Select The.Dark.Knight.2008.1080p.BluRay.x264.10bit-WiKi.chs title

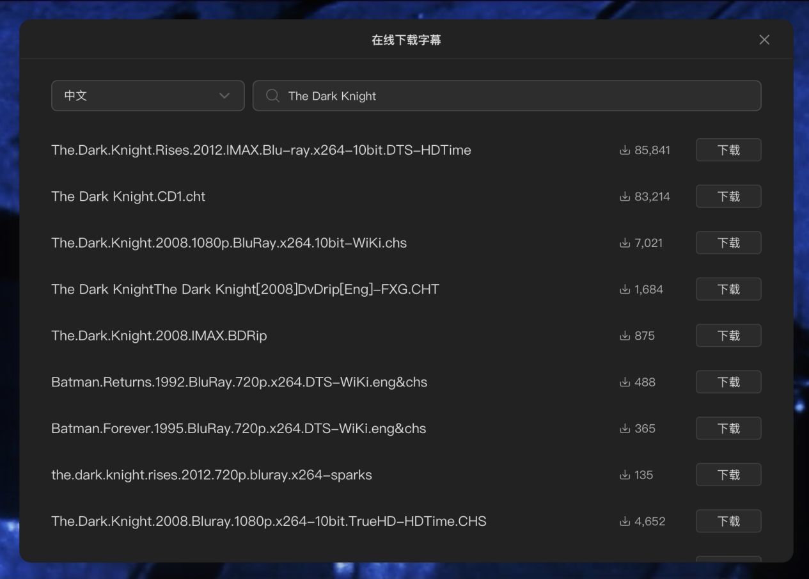[x=229, y=242]
